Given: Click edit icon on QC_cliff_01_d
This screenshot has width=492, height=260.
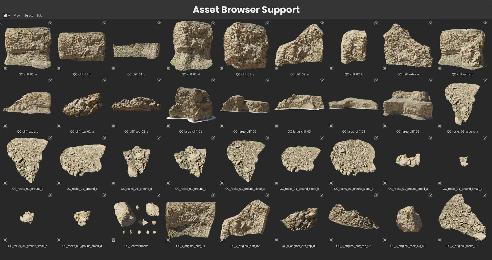Looking at the screenshot, I should 213,23.
